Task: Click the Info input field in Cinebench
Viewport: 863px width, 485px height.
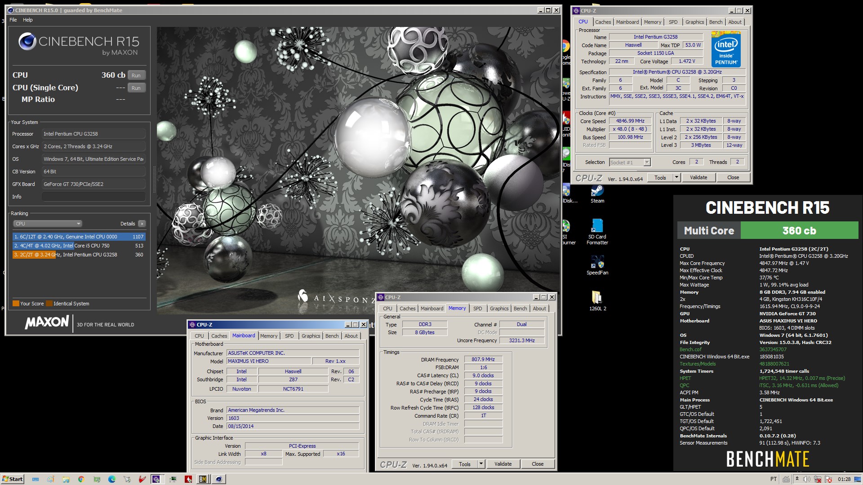Action: (93, 197)
